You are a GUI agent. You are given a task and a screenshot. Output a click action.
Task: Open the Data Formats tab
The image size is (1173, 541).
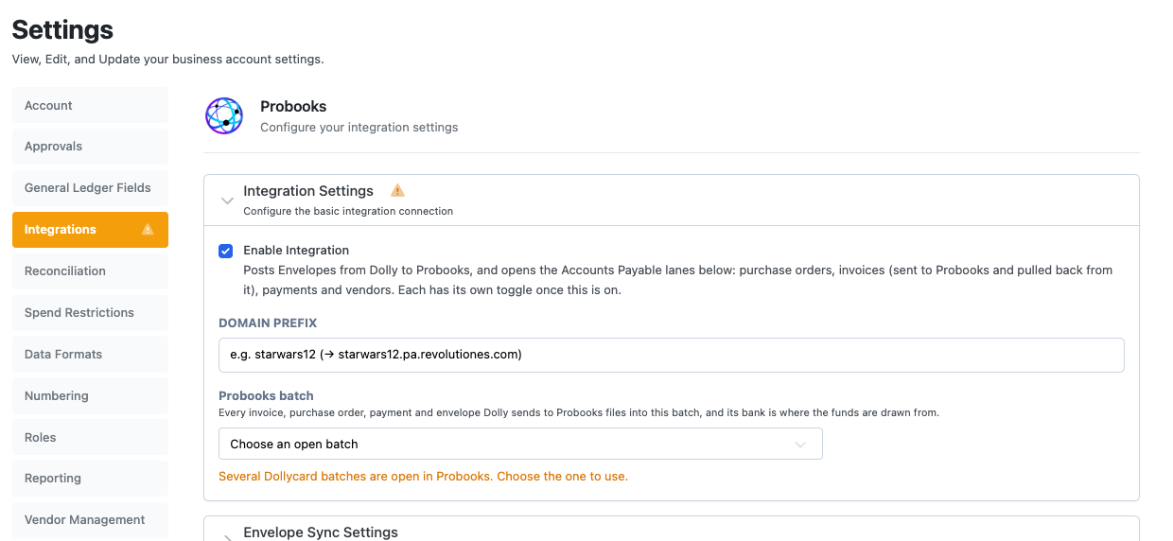90,355
